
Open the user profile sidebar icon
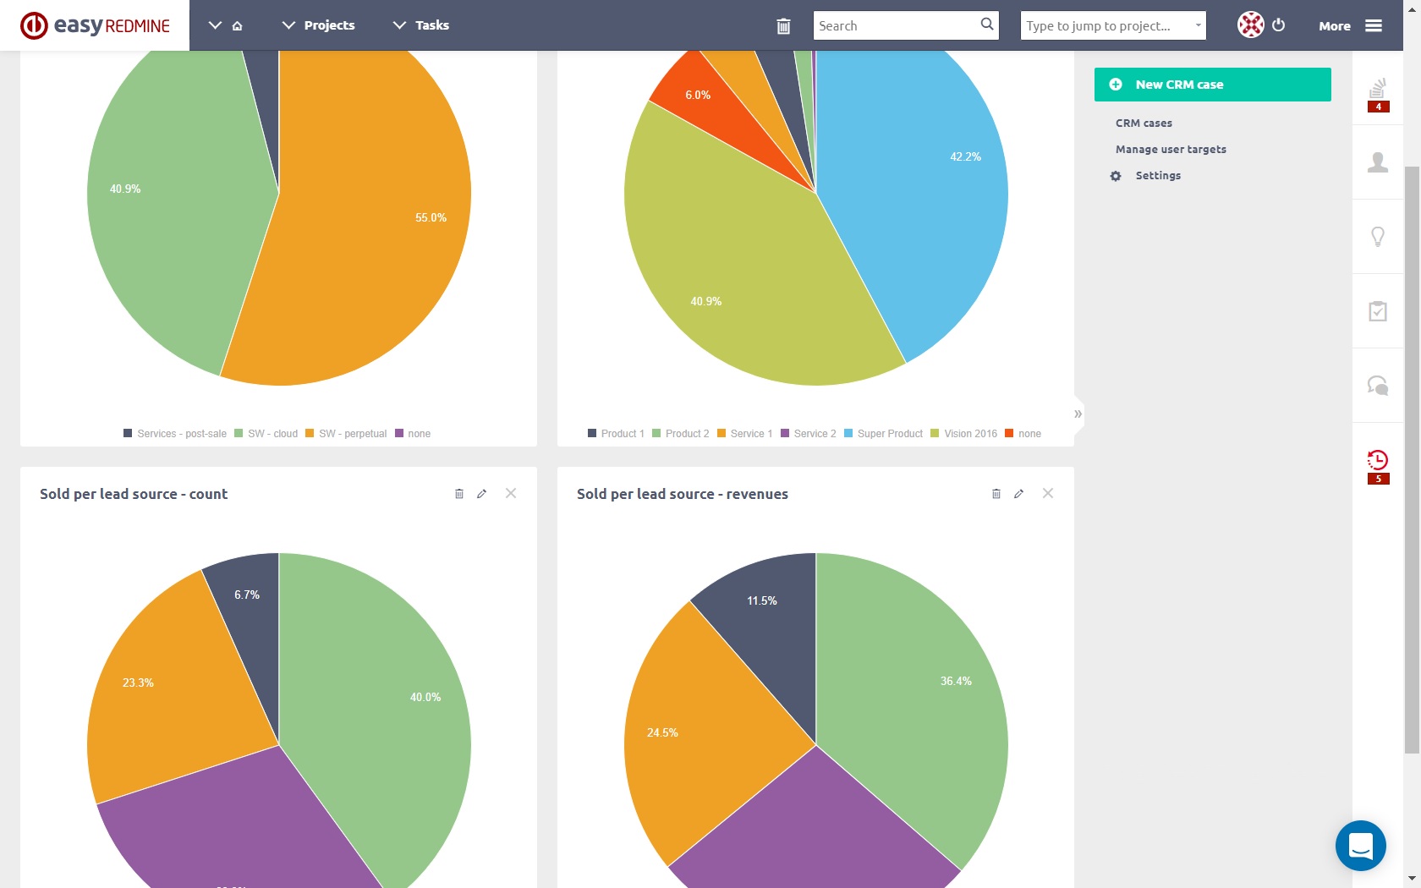coord(1377,162)
